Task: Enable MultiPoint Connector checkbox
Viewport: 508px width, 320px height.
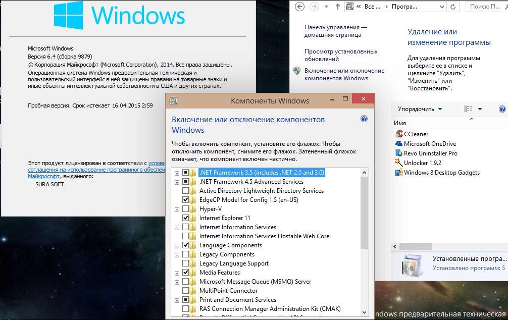Action: click(x=186, y=291)
